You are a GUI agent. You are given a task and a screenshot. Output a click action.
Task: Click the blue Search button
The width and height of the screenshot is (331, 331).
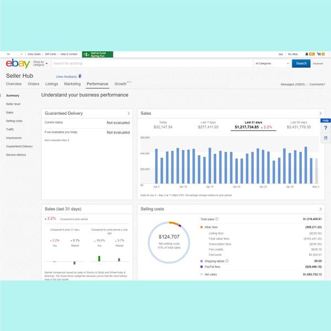pyautogui.click(x=301, y=63)
